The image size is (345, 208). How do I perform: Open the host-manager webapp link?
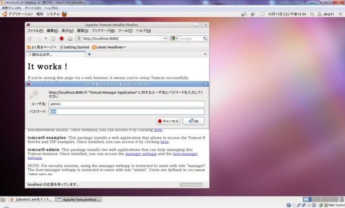(x=185, y=153)
